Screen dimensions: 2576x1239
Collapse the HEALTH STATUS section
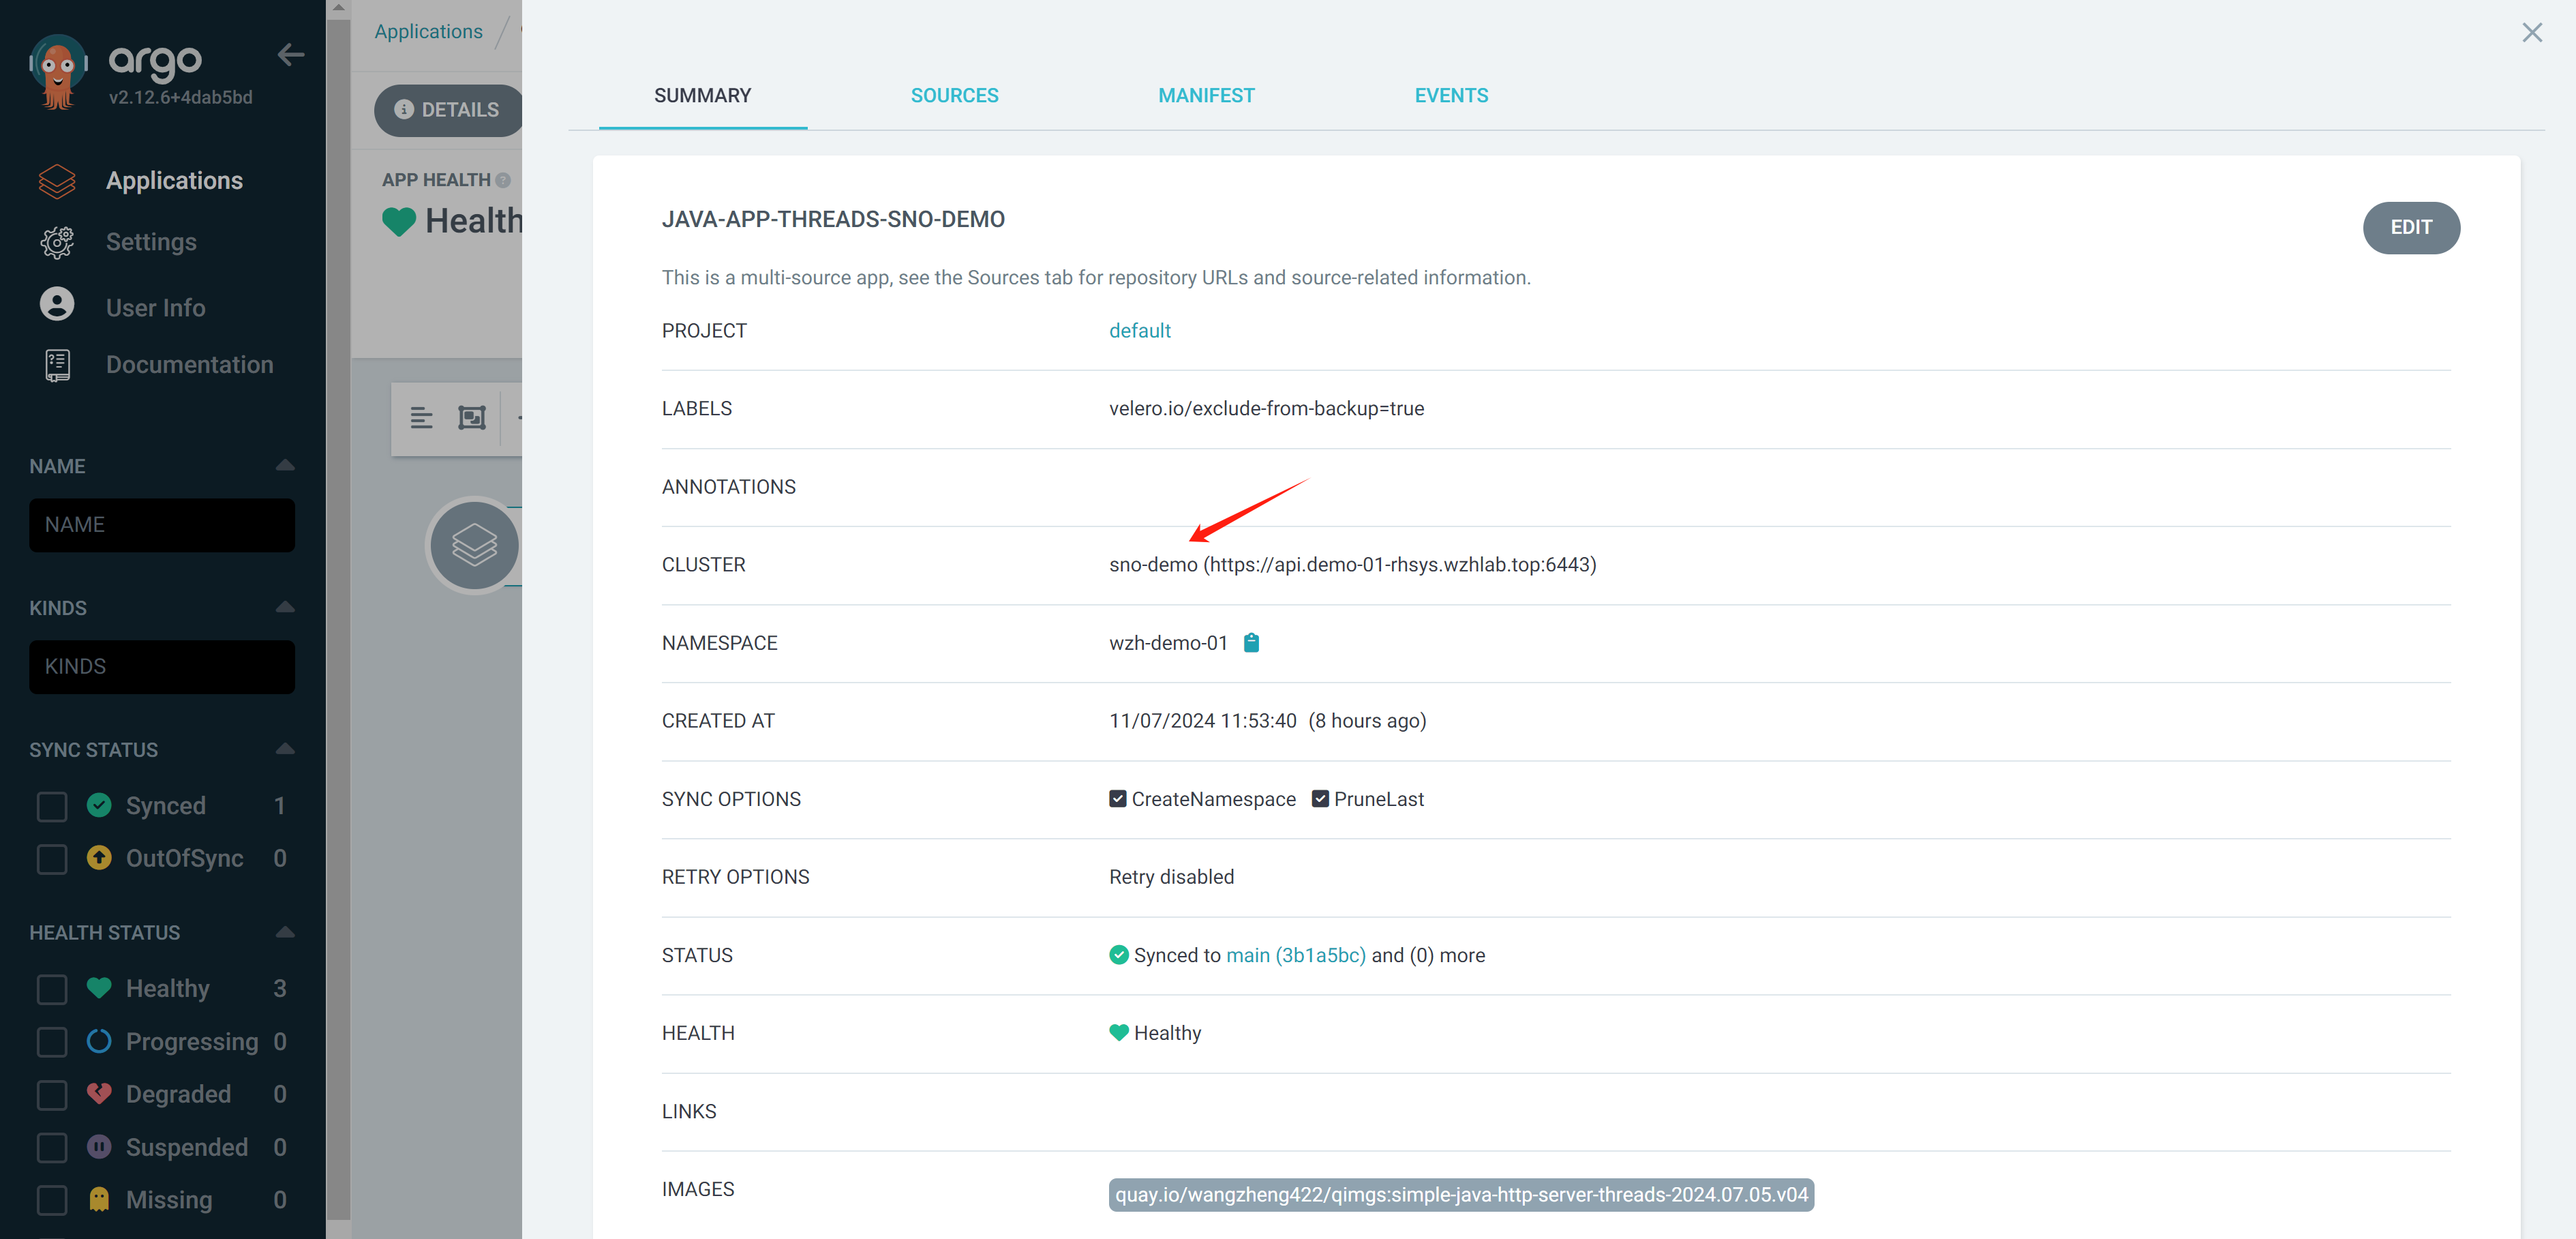click(x=285, y=932)
